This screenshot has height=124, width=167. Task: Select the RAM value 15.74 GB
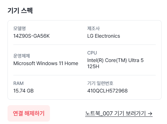(x=24, y=91)
